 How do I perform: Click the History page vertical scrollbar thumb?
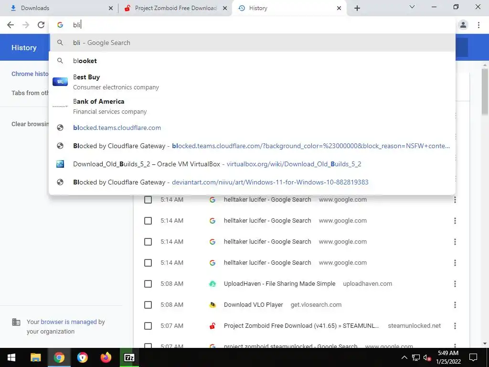pos(485,92)
